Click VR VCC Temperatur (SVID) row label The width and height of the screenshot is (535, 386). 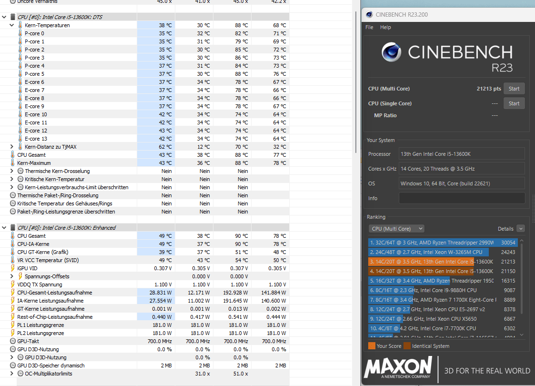coord(48,260)
